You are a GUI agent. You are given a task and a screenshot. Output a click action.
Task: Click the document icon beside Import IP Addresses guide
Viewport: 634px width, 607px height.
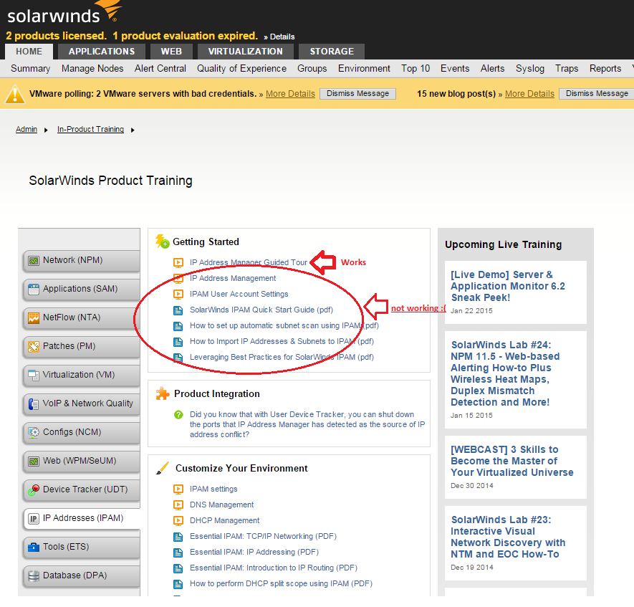pos(178,342)
